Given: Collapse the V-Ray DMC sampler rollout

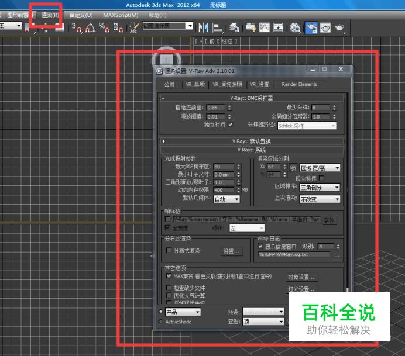Looking at the screenshot, I should 252,98.
